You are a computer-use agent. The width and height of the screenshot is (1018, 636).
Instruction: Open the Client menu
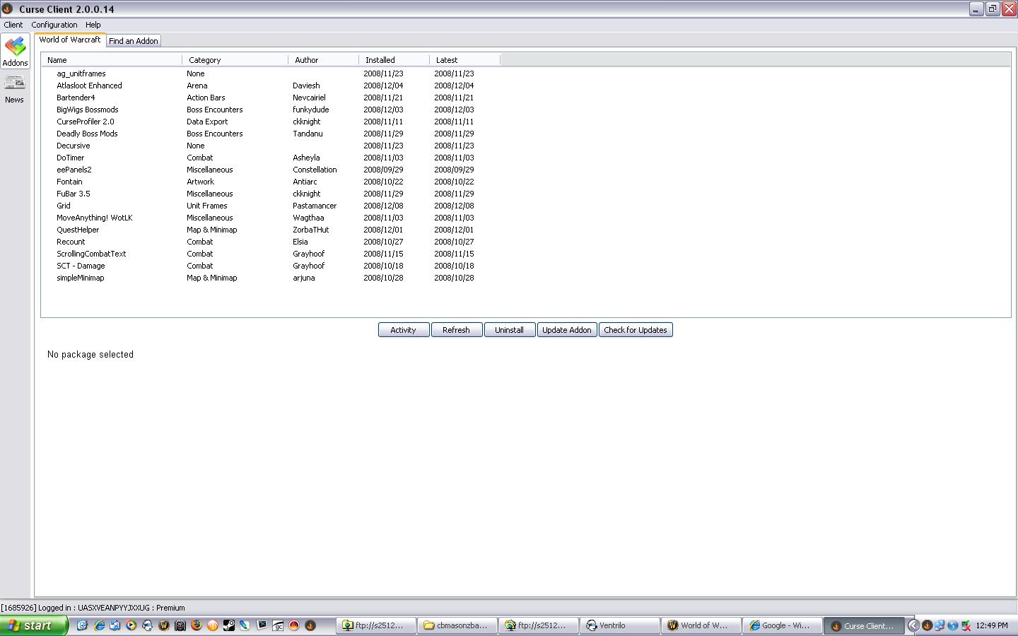13,25
